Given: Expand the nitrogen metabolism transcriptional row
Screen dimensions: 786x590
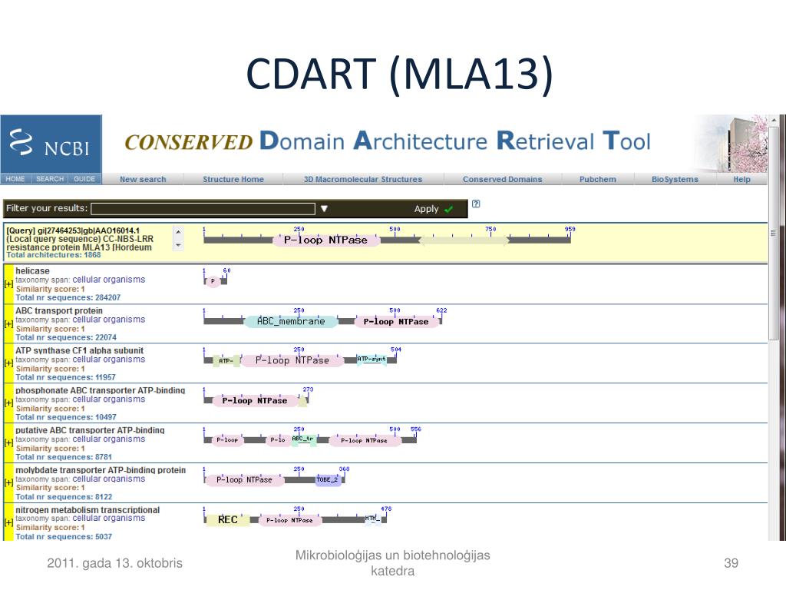Looking at the screenshot, I should pyautogui.click(x=8, y=522).
